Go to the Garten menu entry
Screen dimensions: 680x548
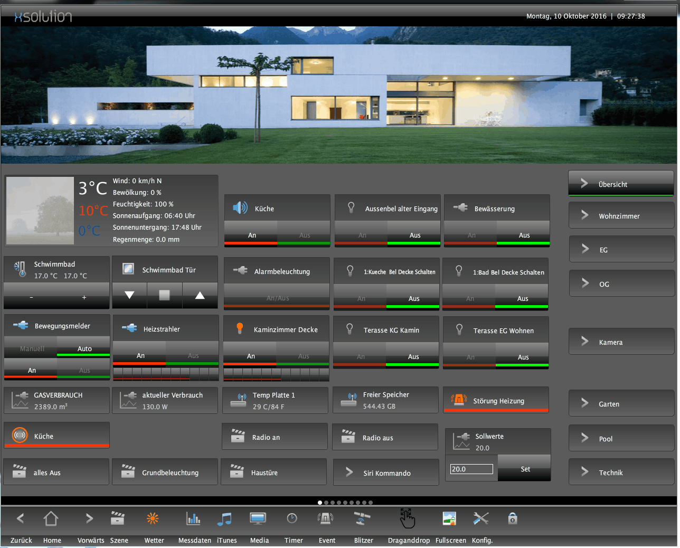[x=621, y=404]
